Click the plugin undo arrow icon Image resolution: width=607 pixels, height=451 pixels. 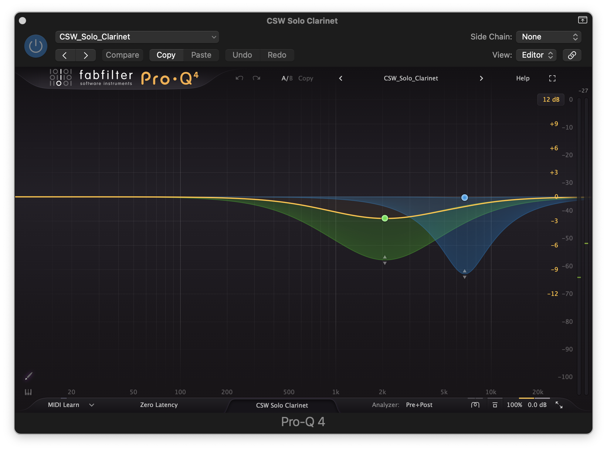click(x=239, y=78)
